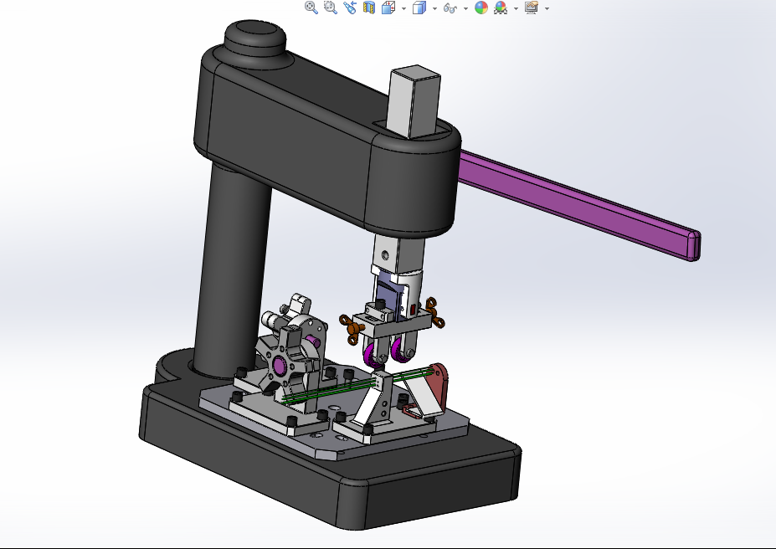
Task: Open the View Settings monitor icon
Action: pos(531,8)
